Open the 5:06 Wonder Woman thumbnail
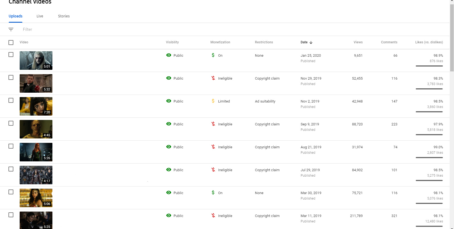The width and height of the screenshot is (454, 229). coord(36,198)
